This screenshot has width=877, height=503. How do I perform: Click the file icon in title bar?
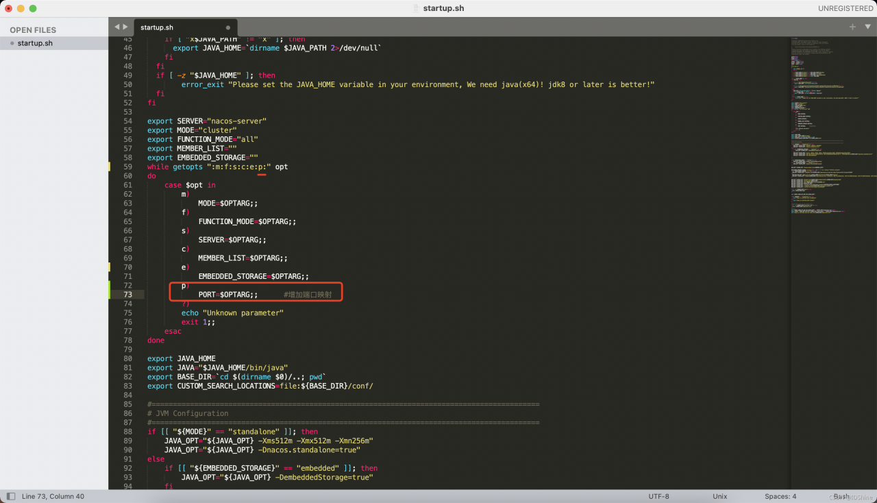click(x=416, y=8)
